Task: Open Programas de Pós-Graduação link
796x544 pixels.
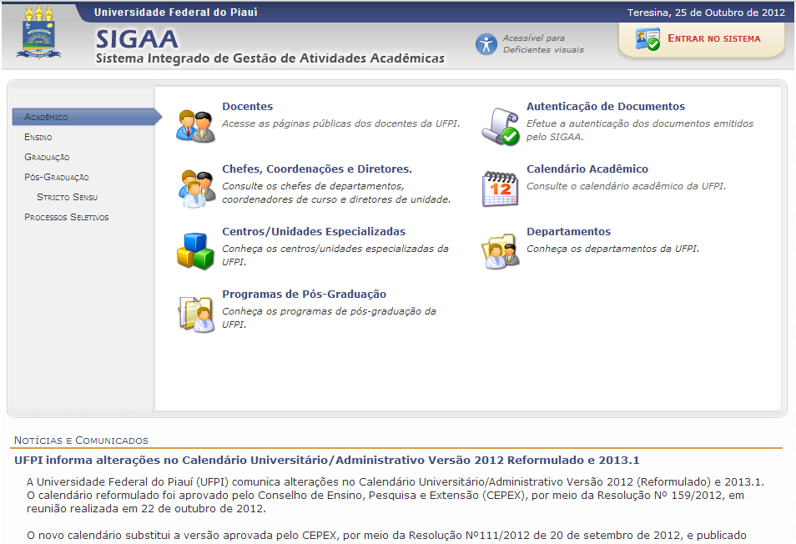Action: (x=304, y=294)
